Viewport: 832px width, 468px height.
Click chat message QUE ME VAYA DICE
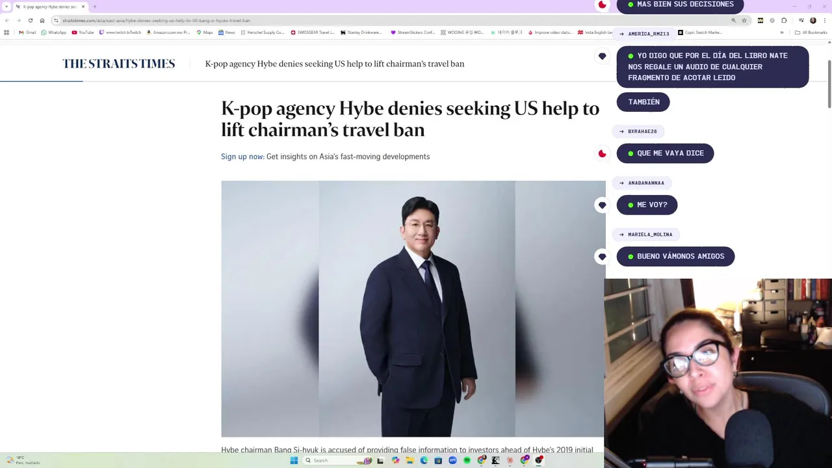point(665,153)
